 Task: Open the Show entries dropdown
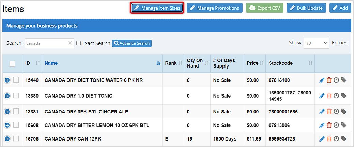[316, 43]
